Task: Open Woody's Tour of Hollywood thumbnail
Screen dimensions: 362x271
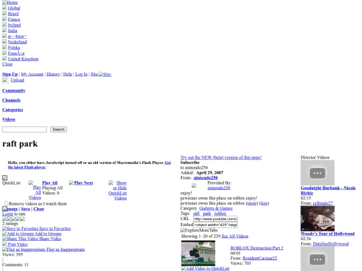Action: click(318, 218)
